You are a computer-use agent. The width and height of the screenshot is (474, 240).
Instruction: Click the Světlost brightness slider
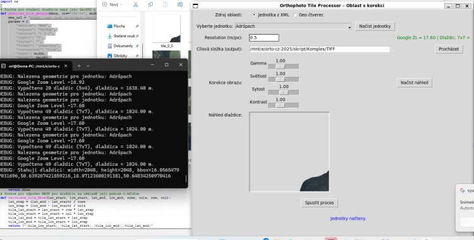283,79
